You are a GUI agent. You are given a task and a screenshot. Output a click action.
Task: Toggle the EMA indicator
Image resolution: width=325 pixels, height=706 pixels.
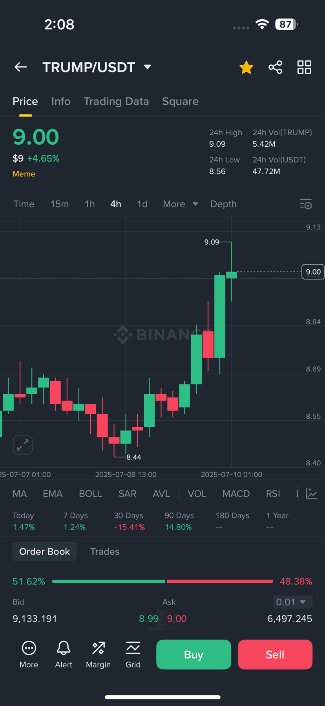click(53, 494)
